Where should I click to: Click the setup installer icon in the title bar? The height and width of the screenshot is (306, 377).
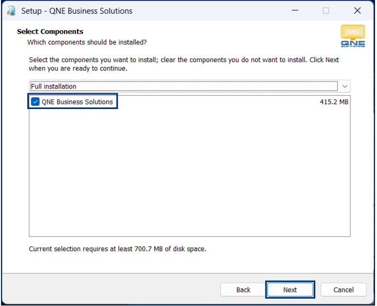pyautogui.click(x=11, y=11)
